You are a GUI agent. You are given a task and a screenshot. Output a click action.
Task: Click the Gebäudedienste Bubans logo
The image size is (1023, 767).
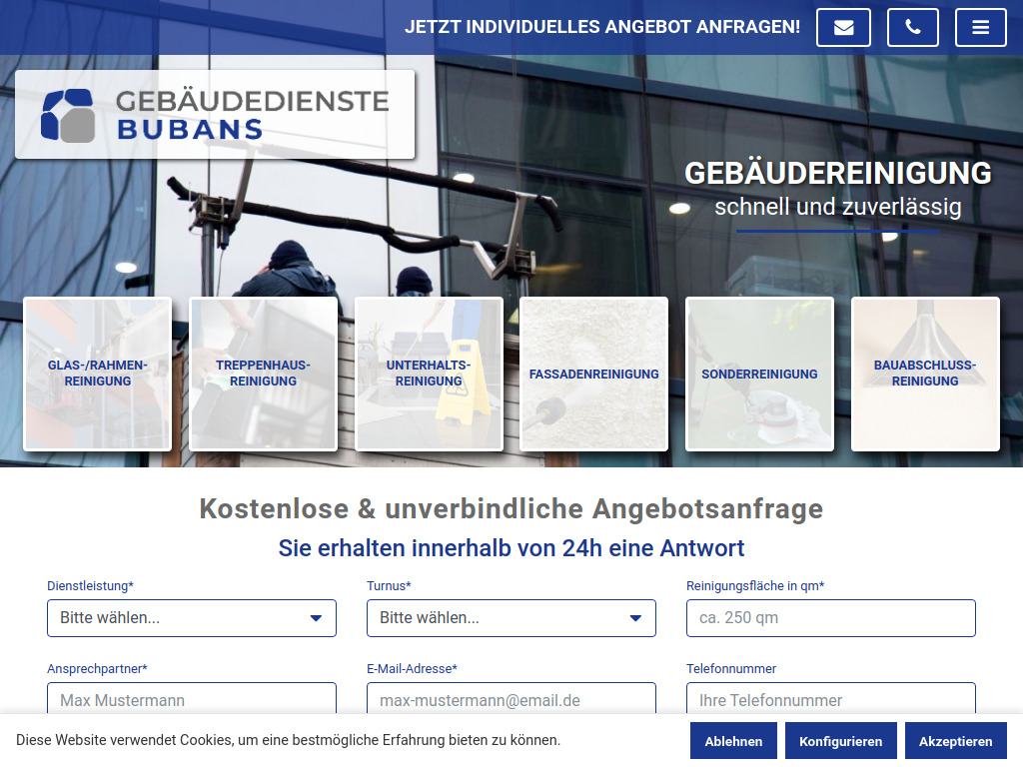(x=214, y=113)
